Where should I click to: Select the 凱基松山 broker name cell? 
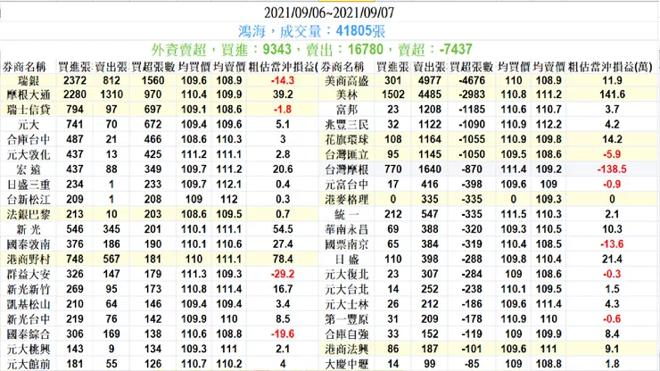click(29, 304)
